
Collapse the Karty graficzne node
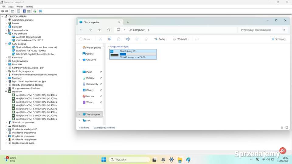pos(6,34)
